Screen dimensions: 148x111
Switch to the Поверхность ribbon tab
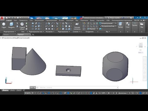23,20
